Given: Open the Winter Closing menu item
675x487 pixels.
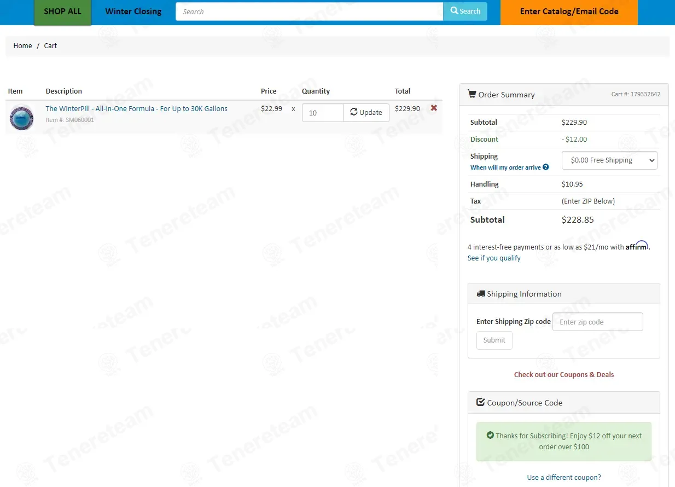Looking at the screenshot, I should (133, 11).
